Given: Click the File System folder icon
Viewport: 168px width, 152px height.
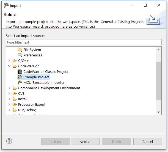Looking at the screenshot, I should 20,50.
